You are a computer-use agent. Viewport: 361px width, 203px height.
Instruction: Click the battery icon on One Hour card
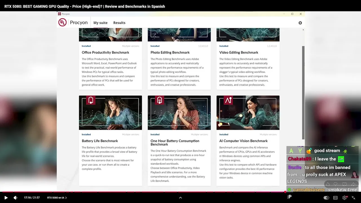[159, 100]
